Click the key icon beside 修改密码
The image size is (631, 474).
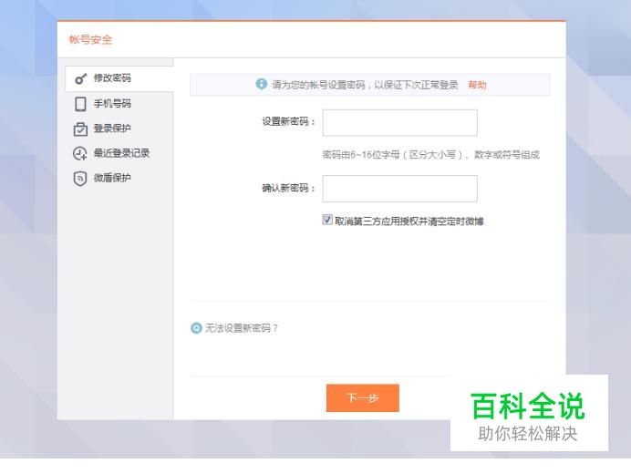coord(80,78)
